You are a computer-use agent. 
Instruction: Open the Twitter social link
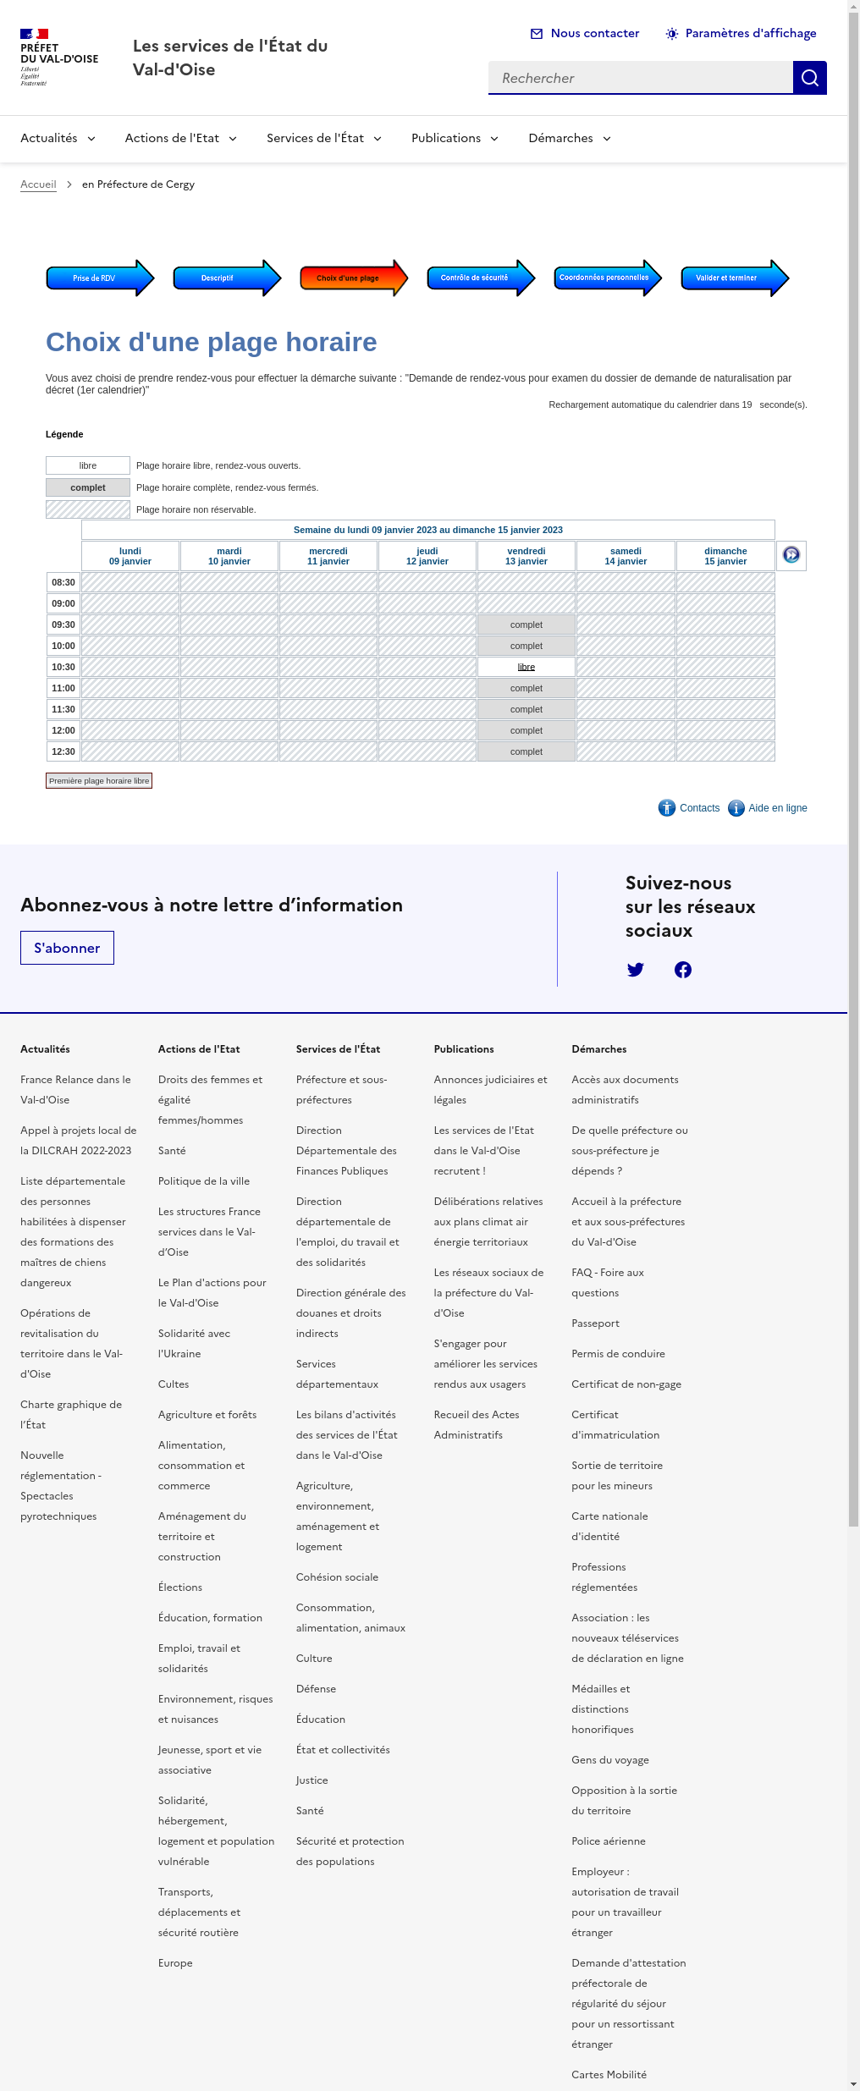pyautogui.click(x=636, y=970)
